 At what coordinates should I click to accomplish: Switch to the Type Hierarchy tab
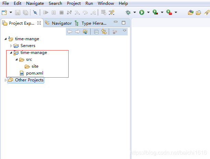point(91,23)
